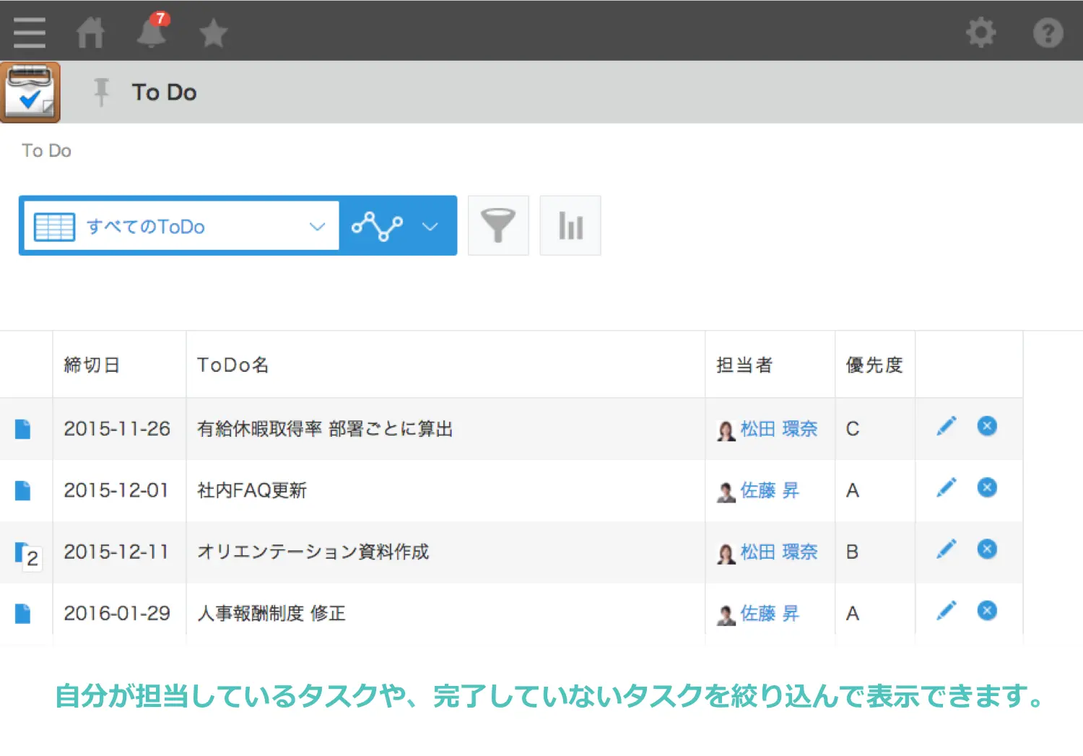
Task: Click the filter funnel icon
Action: [x=498, y=225]
